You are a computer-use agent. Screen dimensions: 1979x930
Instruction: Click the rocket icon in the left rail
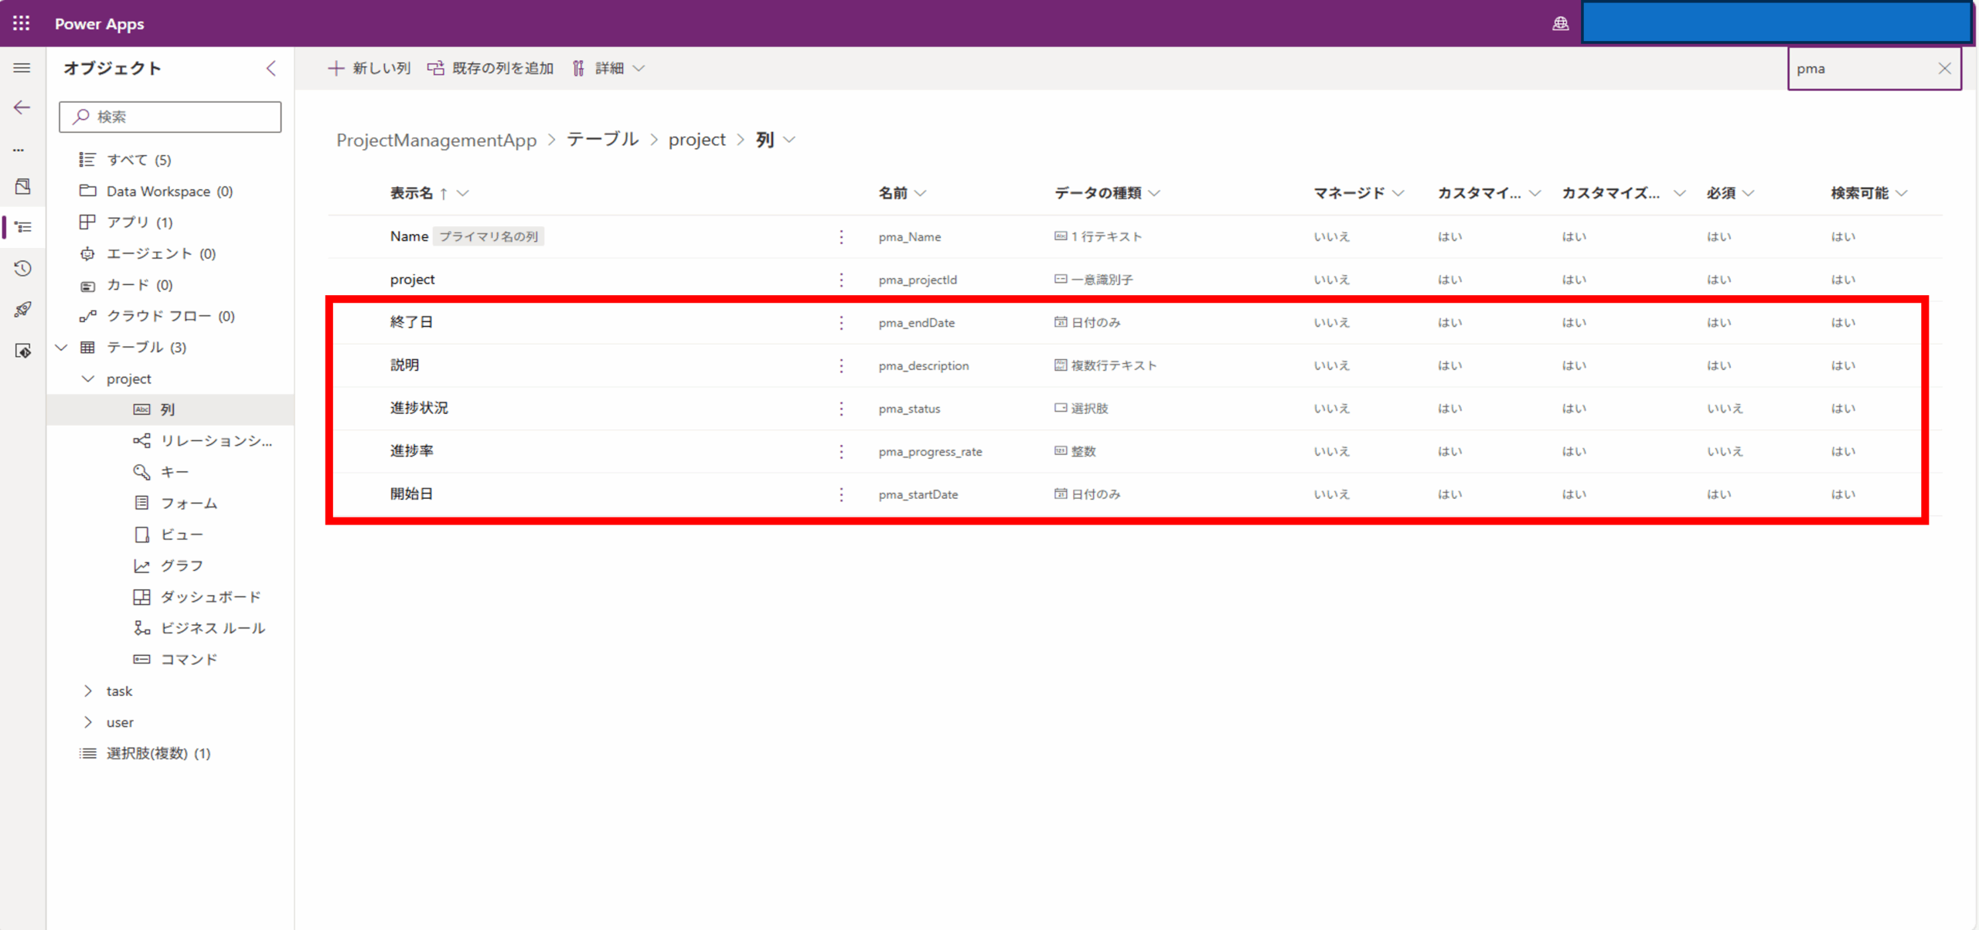click(x=24, y=309)
